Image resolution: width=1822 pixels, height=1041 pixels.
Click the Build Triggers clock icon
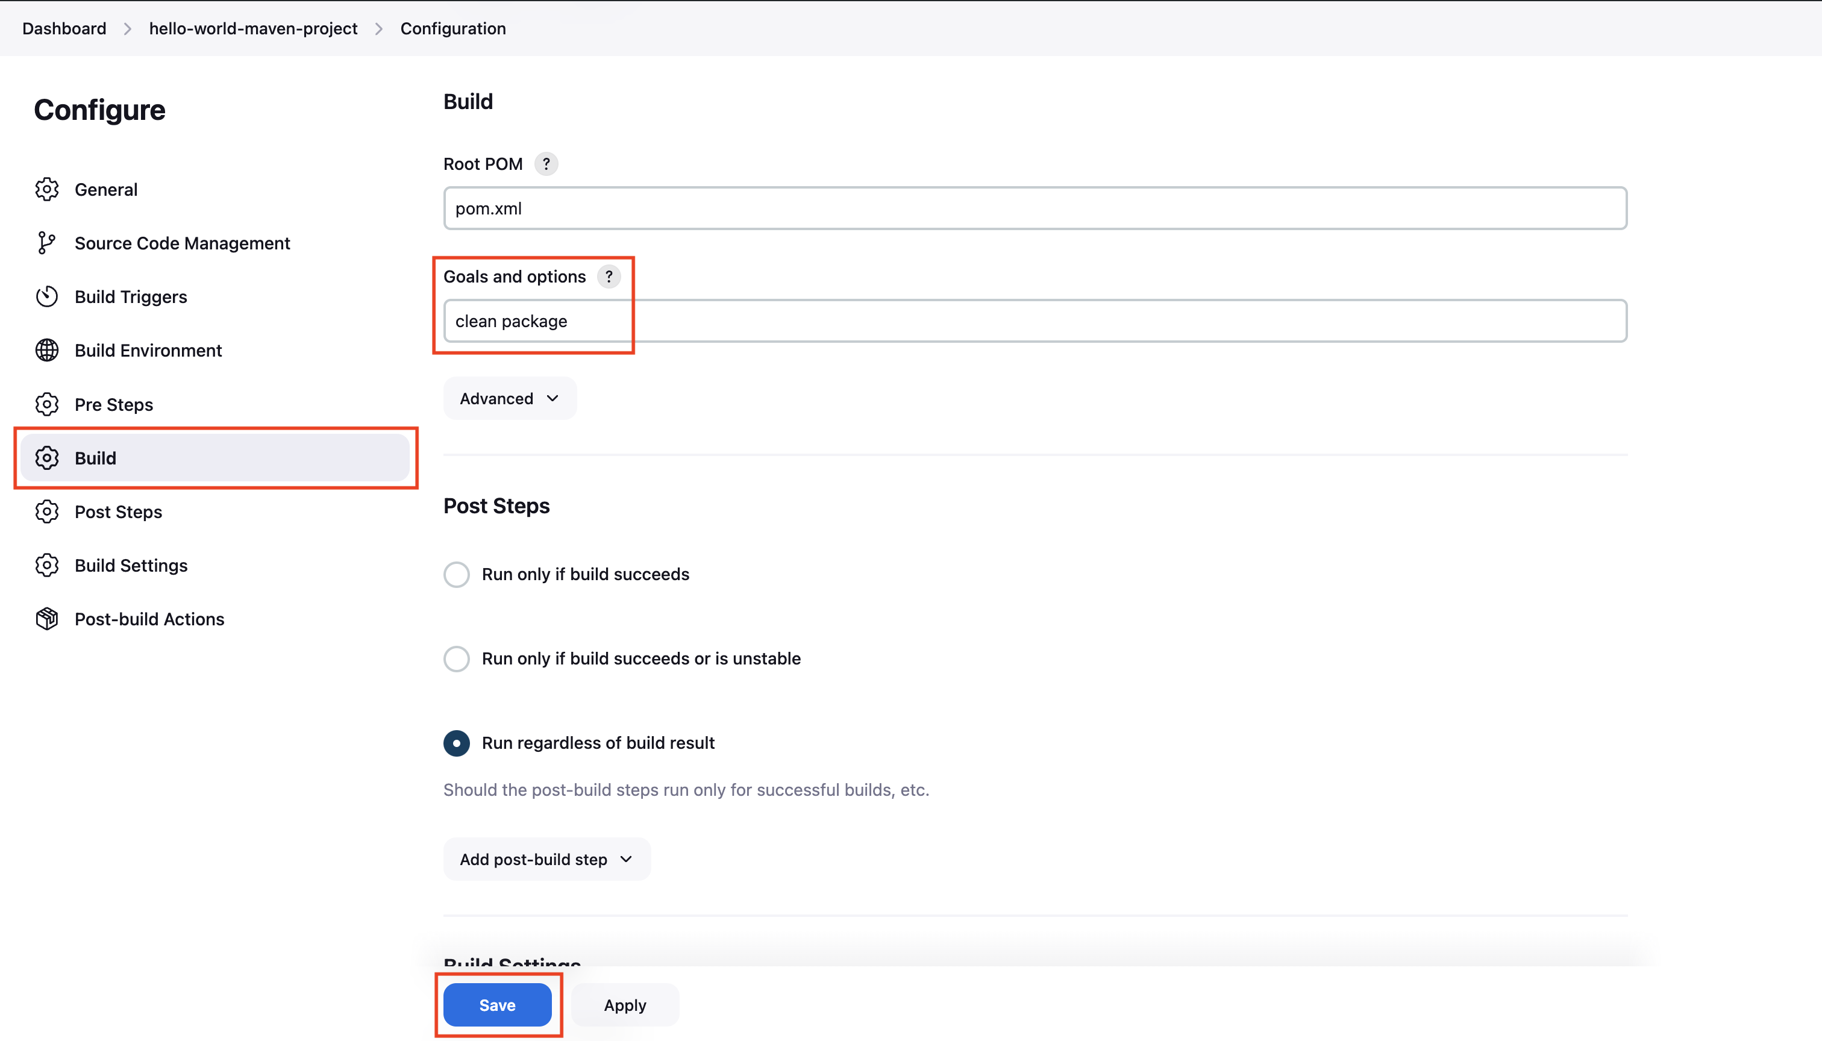tap(47, 297)
